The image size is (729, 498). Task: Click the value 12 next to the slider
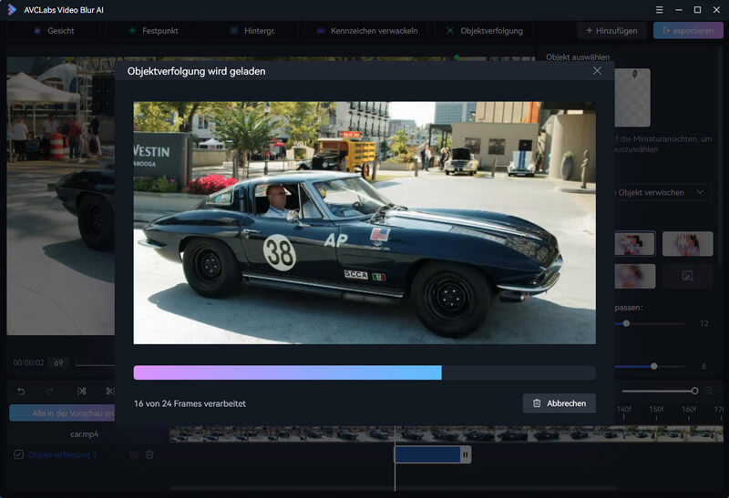[703, 323]
